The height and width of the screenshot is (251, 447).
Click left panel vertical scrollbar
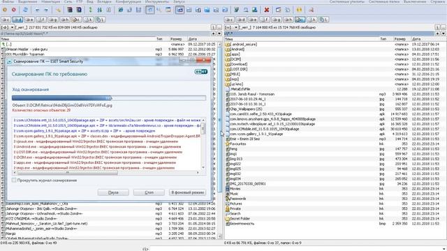tap(219, 140)
